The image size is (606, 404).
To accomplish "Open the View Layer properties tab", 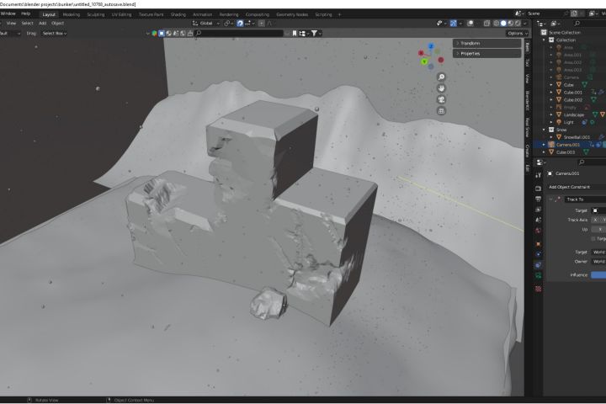I will (539, 209).
